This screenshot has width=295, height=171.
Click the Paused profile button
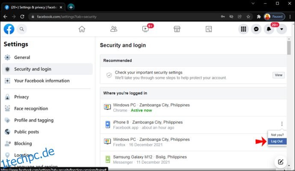pyautogui.click(x=274, y=17)
